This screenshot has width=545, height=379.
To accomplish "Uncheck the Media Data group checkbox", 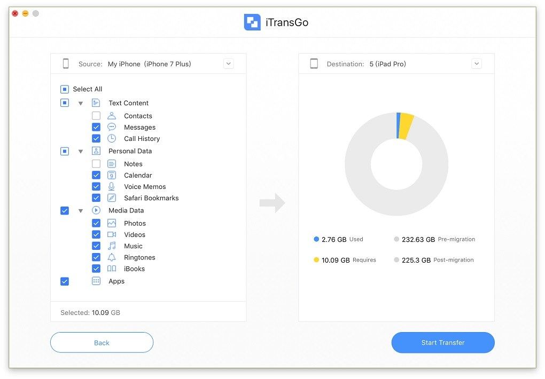I will tap(65, 210).
